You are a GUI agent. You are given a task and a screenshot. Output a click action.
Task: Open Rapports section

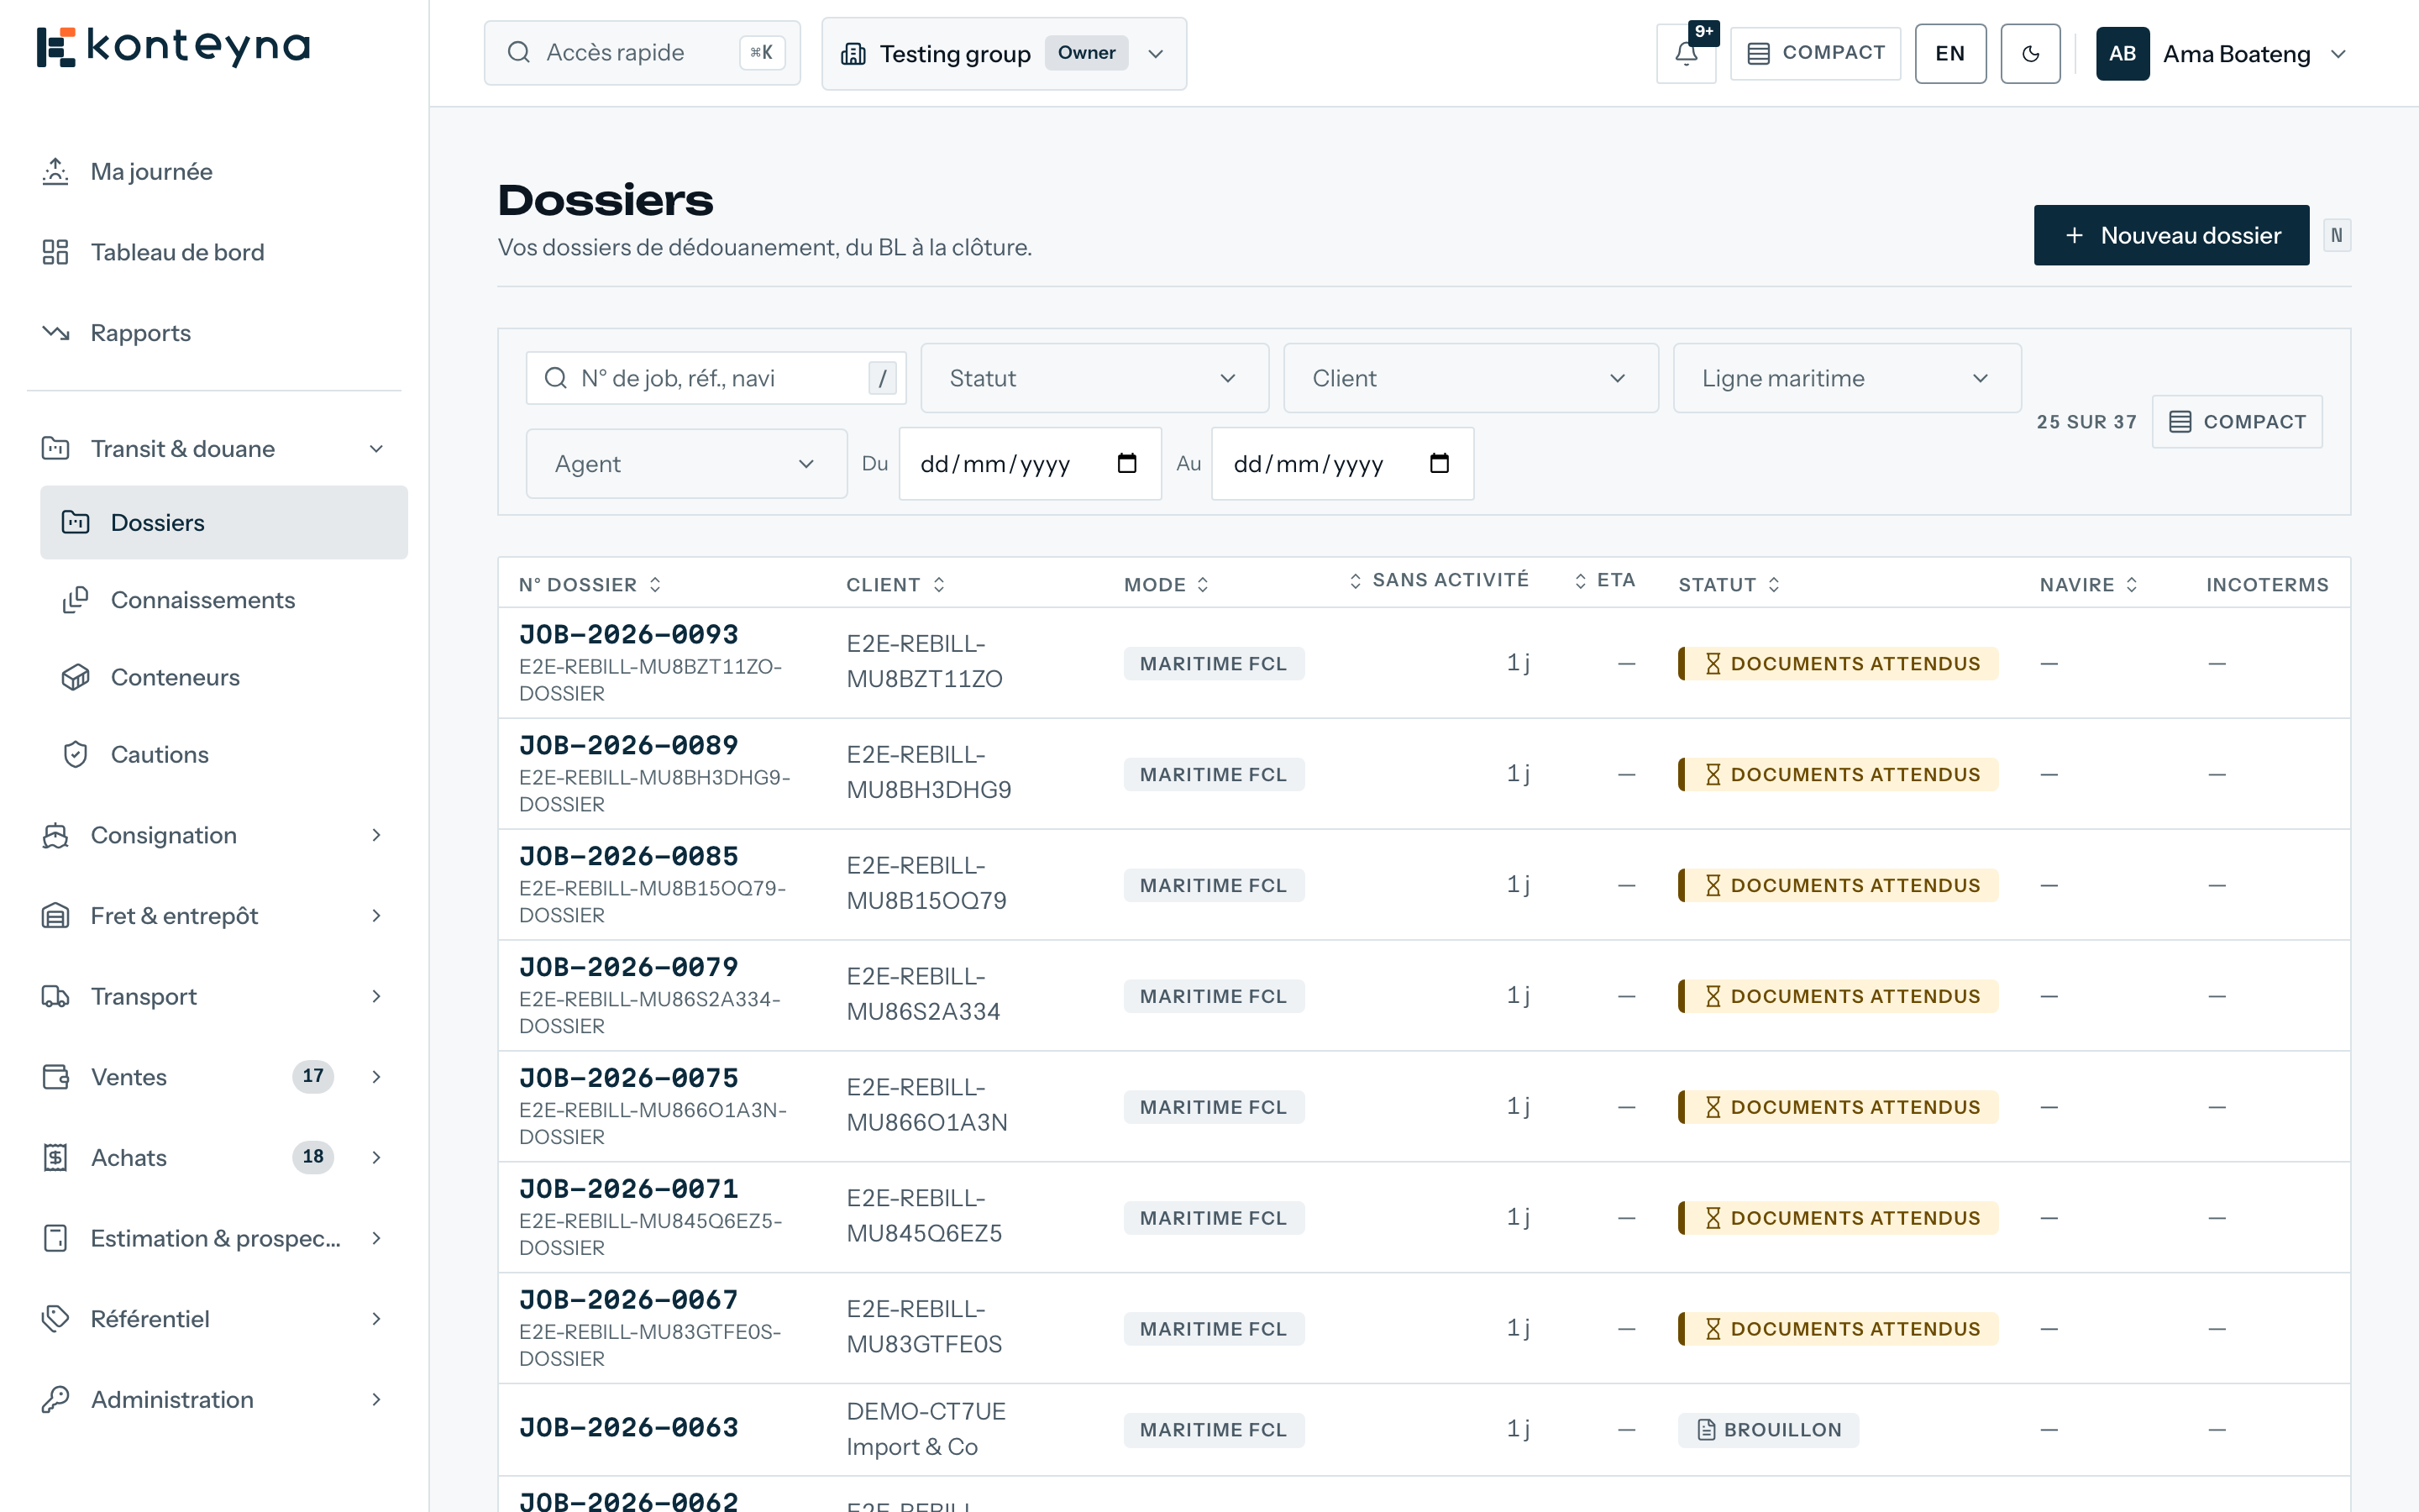coord(140,333)
